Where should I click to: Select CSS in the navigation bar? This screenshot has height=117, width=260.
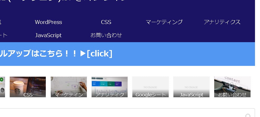pyautogui.click(x=106, y=22)
